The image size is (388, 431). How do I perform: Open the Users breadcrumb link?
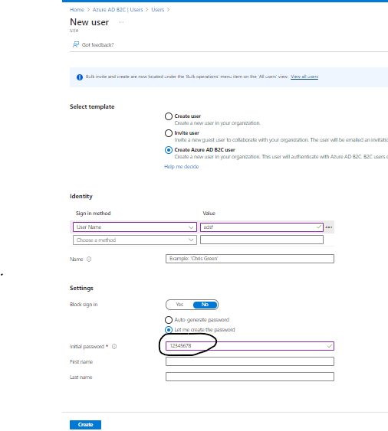(x=157, y=10)
